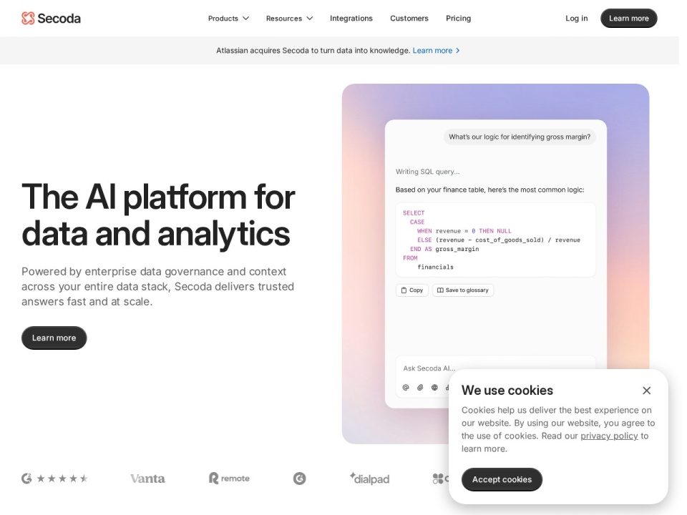Click the globe icon in chat box
This screenshot has height=515, width=687.
(x=434, y=387)
